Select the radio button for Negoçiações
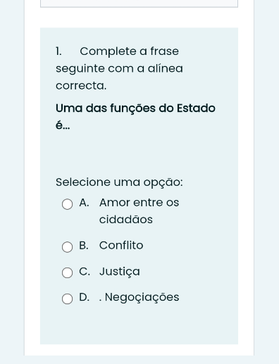 click(67, 299)
